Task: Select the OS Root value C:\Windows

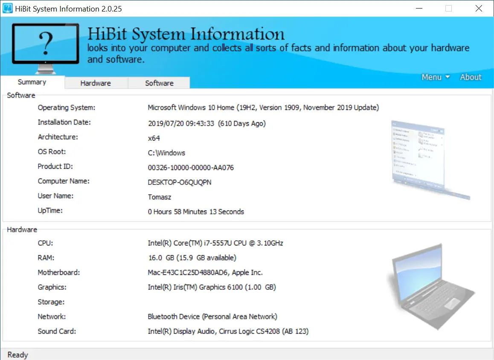Action: click(x=167, y=153)
